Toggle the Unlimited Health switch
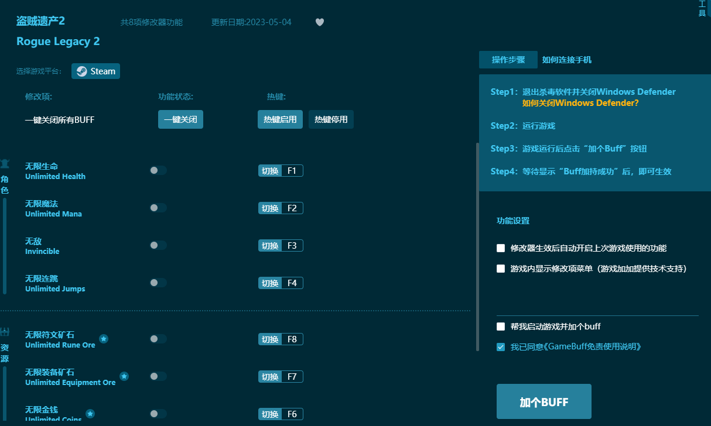The height and width of the screenshot is (426, 711). click(158, 170)
